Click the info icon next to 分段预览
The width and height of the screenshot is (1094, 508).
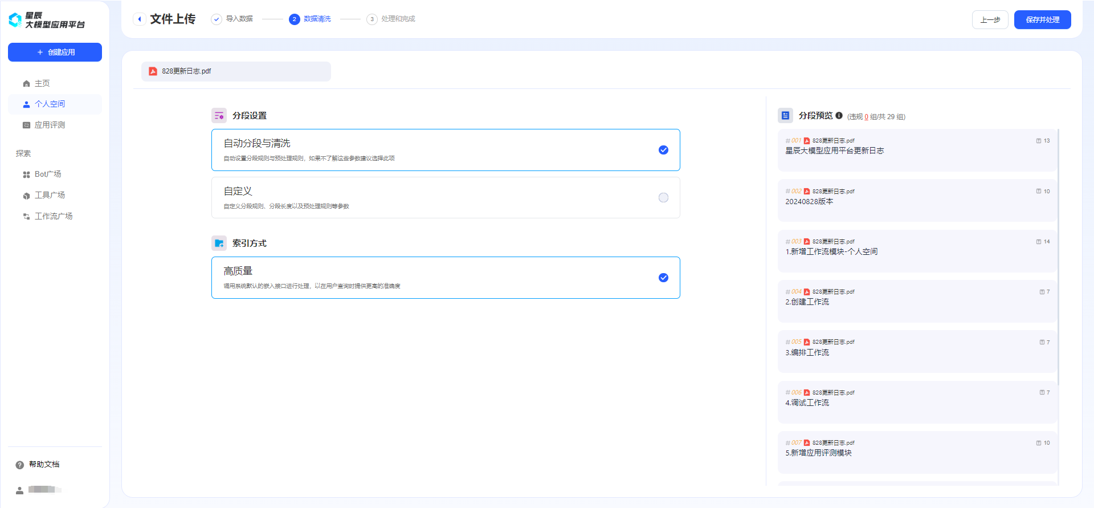coord(839,115)
